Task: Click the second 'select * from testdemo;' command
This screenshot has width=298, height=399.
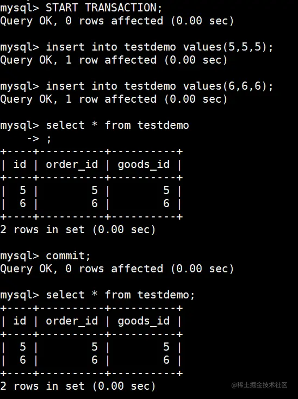Action: tap(120, 295)
